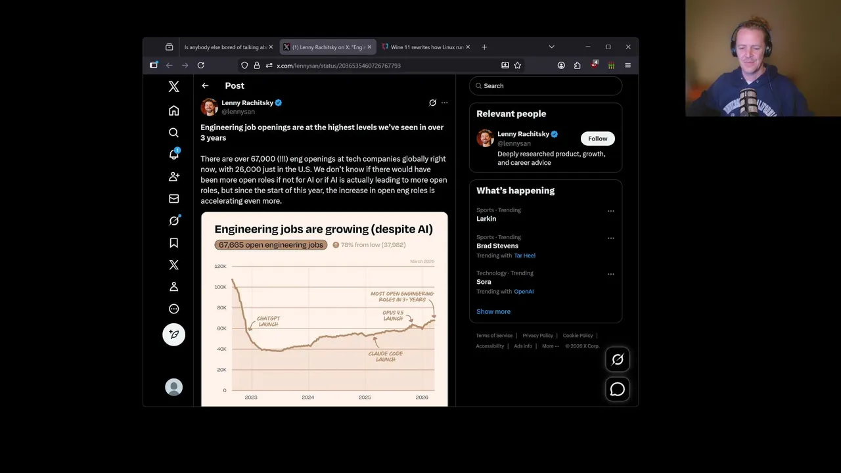This screenshot has height=473, width=841.
Task: Open floating chat messages button
Action: coord(618,390)
